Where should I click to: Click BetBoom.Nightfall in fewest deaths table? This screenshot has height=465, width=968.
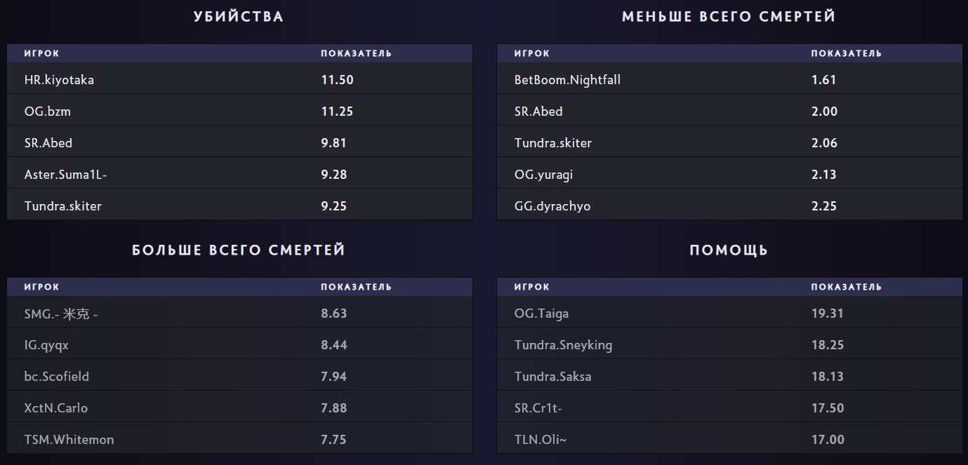(x=567, y=80)
